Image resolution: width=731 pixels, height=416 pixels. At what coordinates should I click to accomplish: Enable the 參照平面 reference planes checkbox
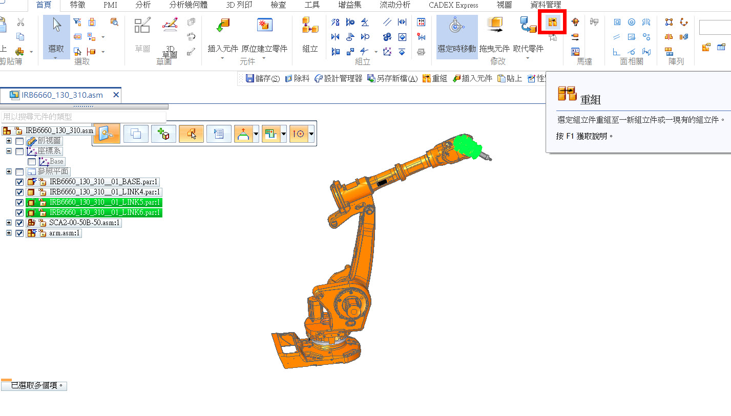click(x=19, y=172)
